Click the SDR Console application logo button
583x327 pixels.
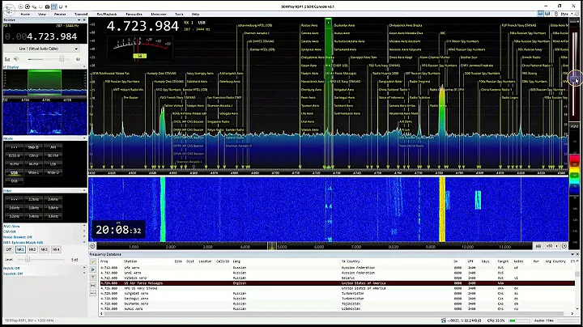click(9, 9)
